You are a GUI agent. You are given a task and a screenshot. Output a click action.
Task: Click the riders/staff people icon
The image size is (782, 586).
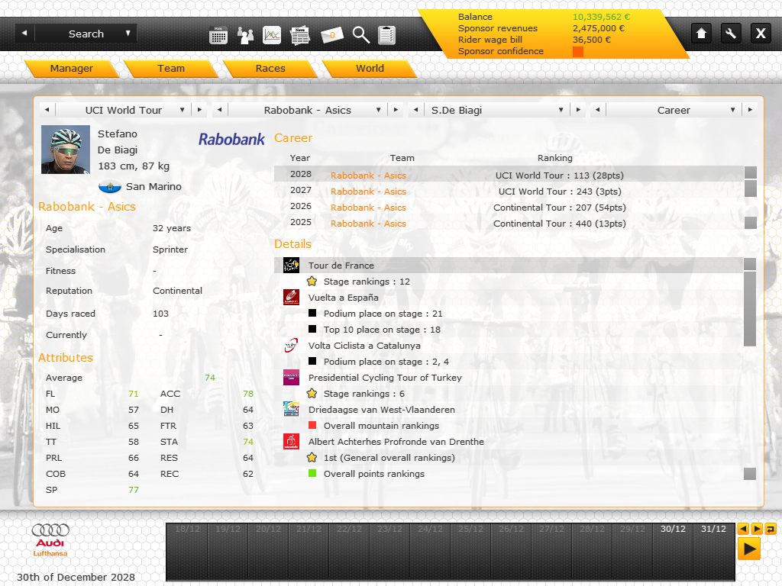click(246, 34)
